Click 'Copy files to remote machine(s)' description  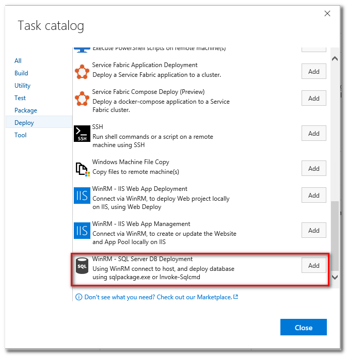click(136, 172)
